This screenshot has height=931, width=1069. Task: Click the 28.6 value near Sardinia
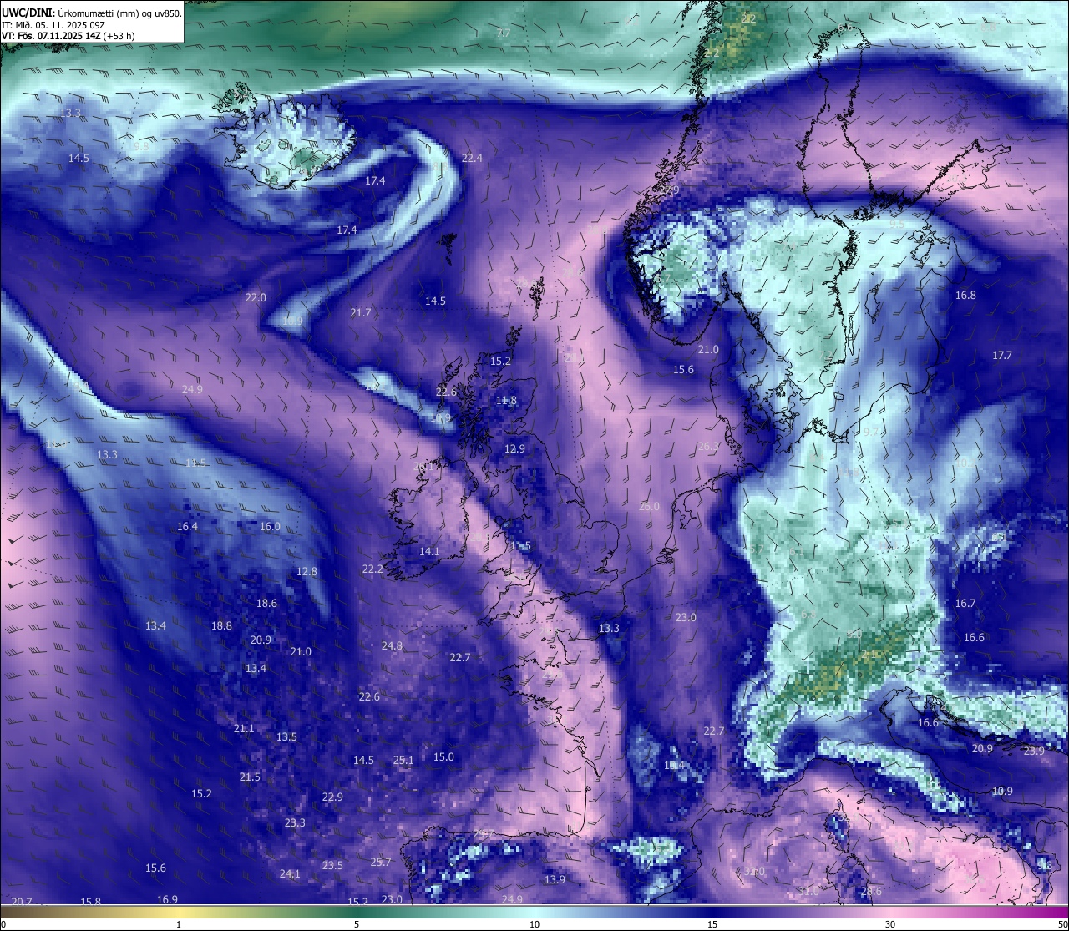pyautogui.click(x=871, y=891)
